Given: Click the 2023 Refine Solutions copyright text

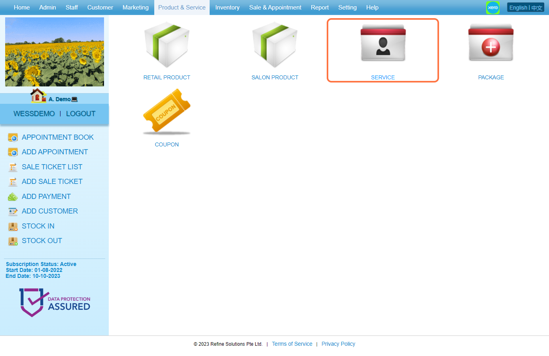Looking at the screenshot, I should (228, 344).
